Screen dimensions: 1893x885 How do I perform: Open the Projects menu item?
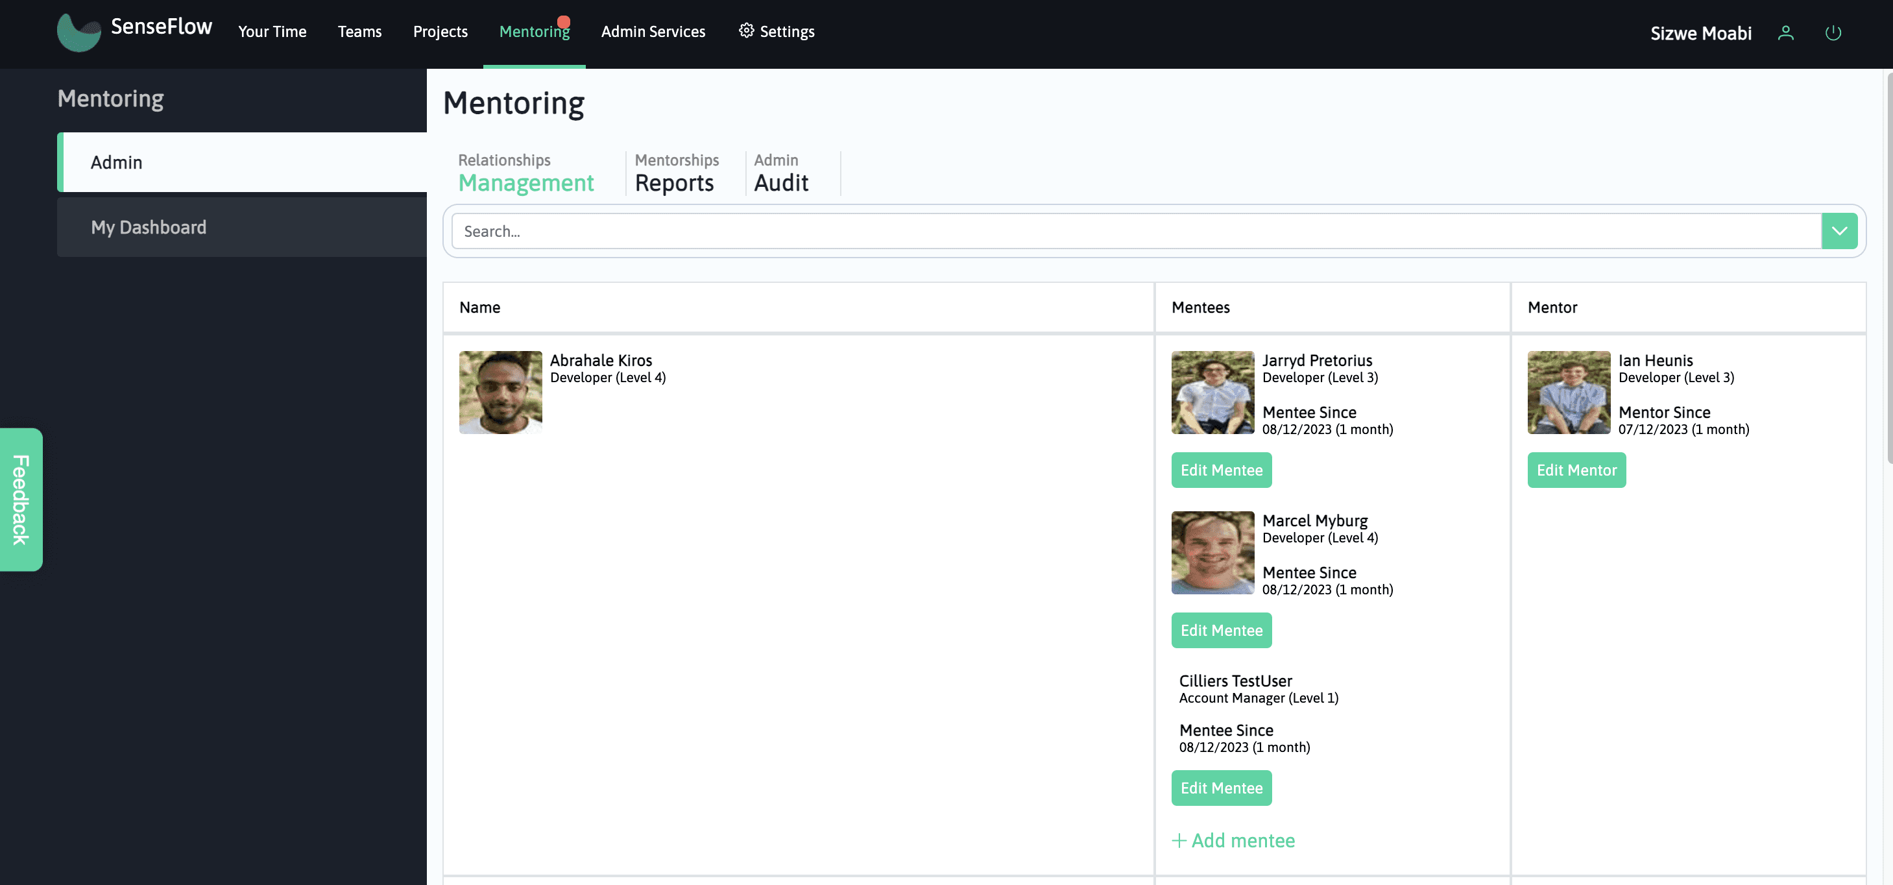coord(439,32)
